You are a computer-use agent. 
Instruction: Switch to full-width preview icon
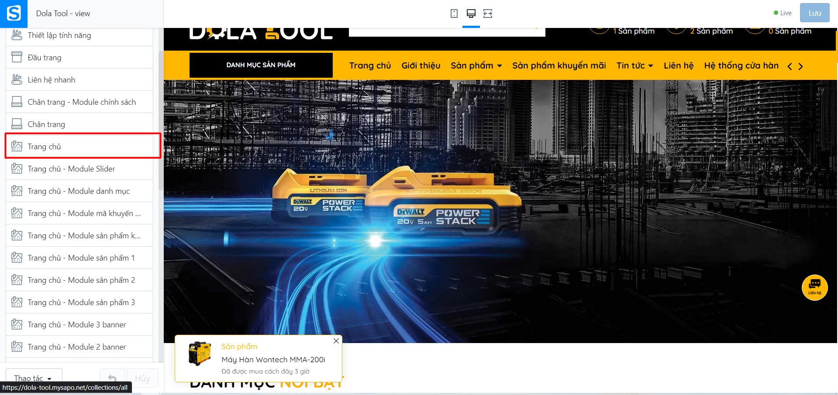click(x=488, y=14)
